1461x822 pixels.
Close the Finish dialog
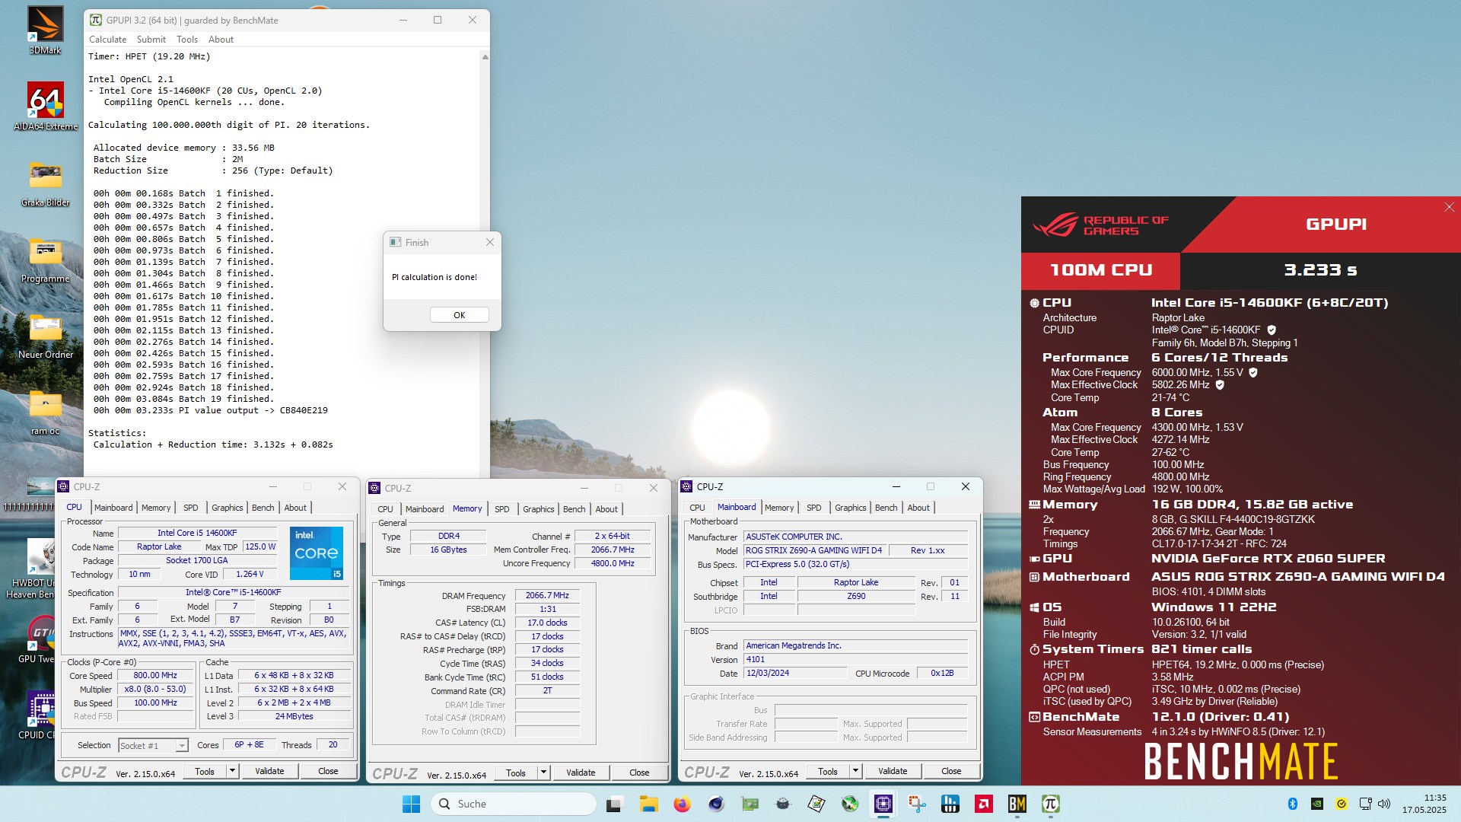(489, 242)
